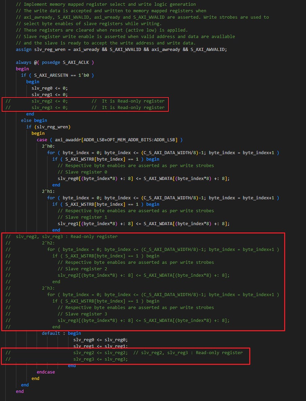The height and width of the screenshot is (401, 306).
Task: Click the "if ( S_AXI_ARESETN == 1'b0 )" line
Action: pyautogui.click(x=57, y=75)
